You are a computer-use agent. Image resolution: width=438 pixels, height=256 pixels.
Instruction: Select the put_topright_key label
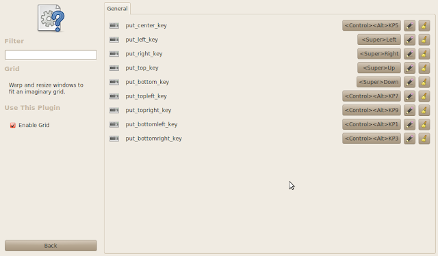point(149,111)
